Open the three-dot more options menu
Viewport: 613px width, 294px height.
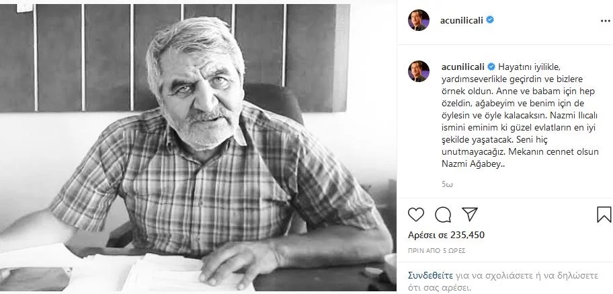pos(605,21)
